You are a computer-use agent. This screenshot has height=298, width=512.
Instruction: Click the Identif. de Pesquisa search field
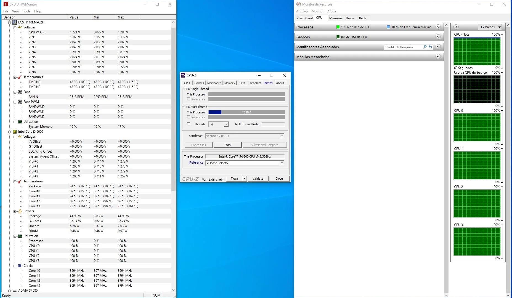pyautogui.click(x=403, y=47)
